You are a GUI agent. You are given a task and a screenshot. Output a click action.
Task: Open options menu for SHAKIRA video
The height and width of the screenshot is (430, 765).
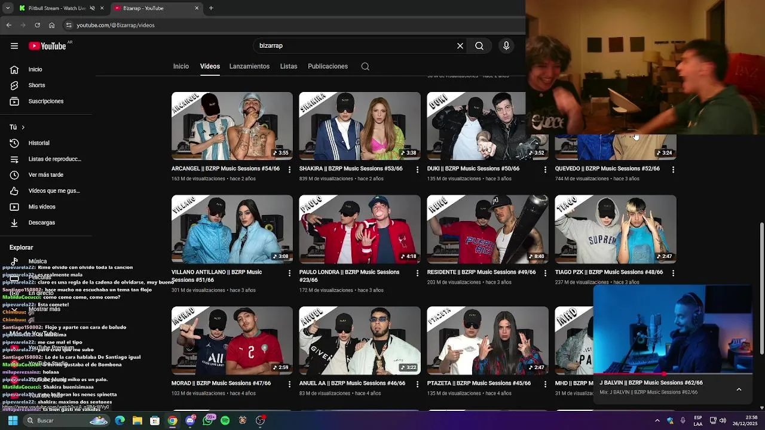417,170
